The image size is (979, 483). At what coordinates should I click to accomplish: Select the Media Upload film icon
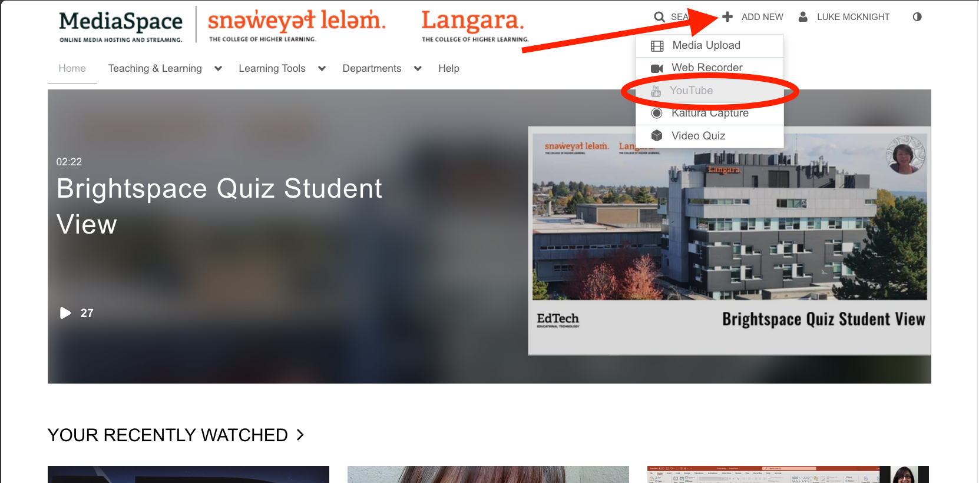tap(657, 46)
